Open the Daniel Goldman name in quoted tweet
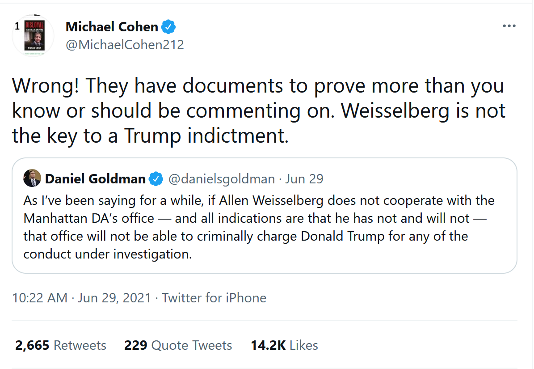534x369 pixels. pyautogui.click(x=95, y=179)
